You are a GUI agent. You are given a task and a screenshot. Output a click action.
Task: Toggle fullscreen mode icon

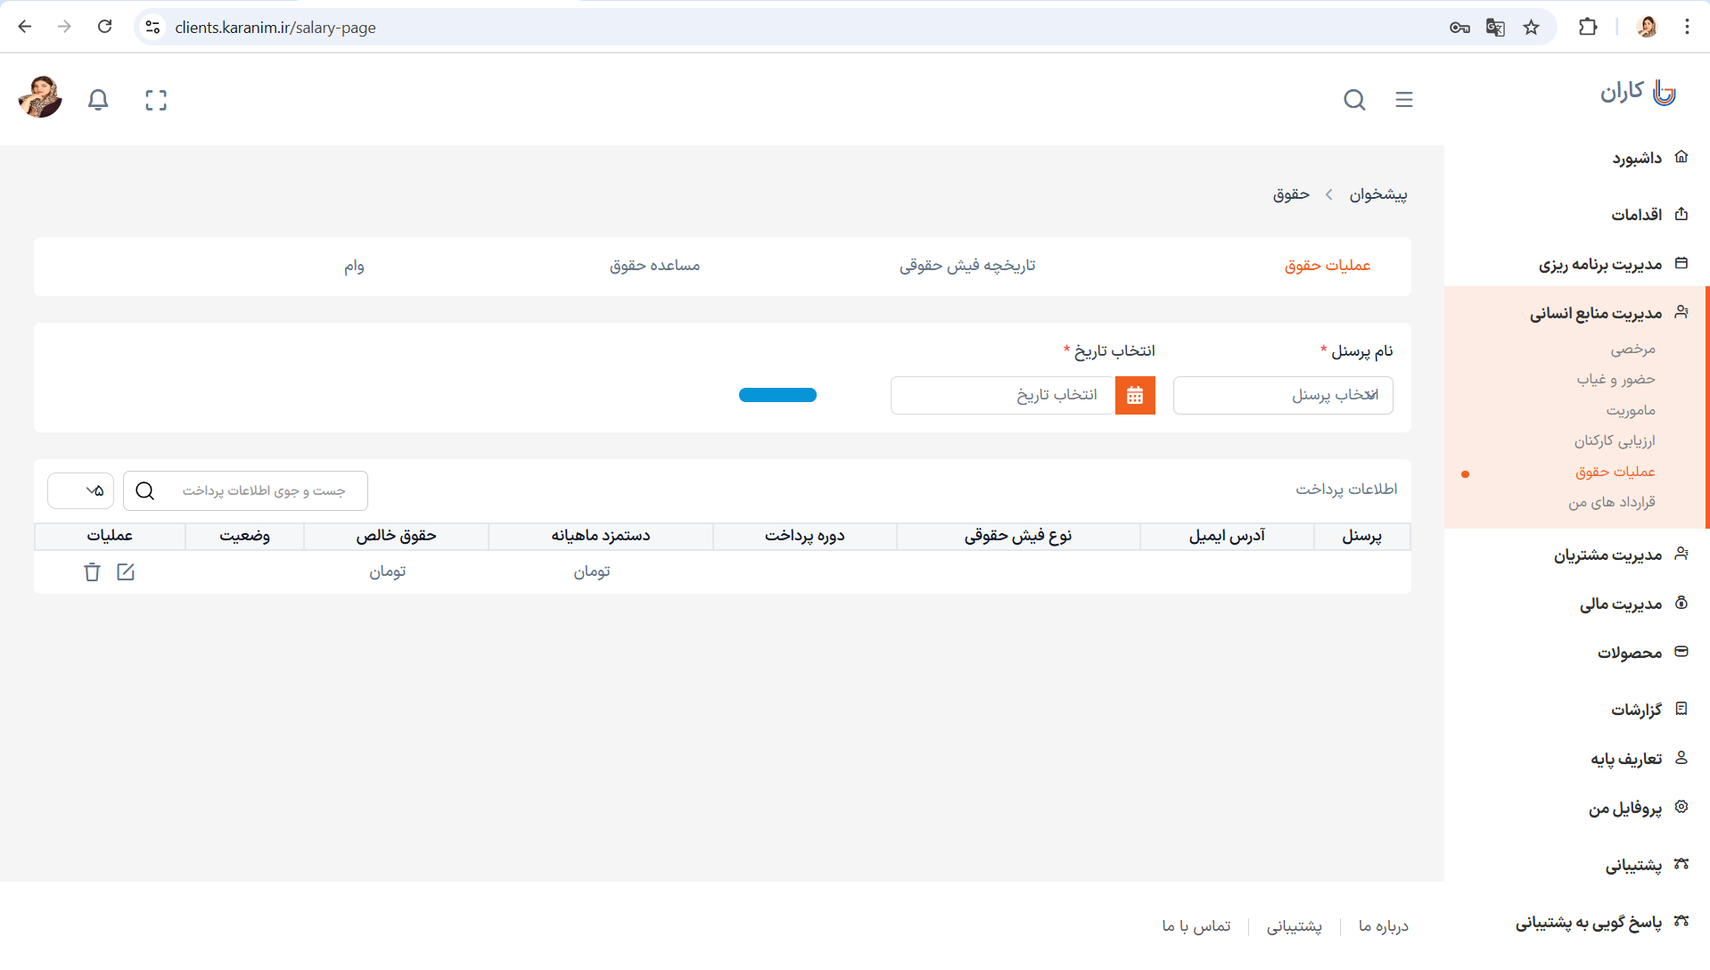point(156,100)
